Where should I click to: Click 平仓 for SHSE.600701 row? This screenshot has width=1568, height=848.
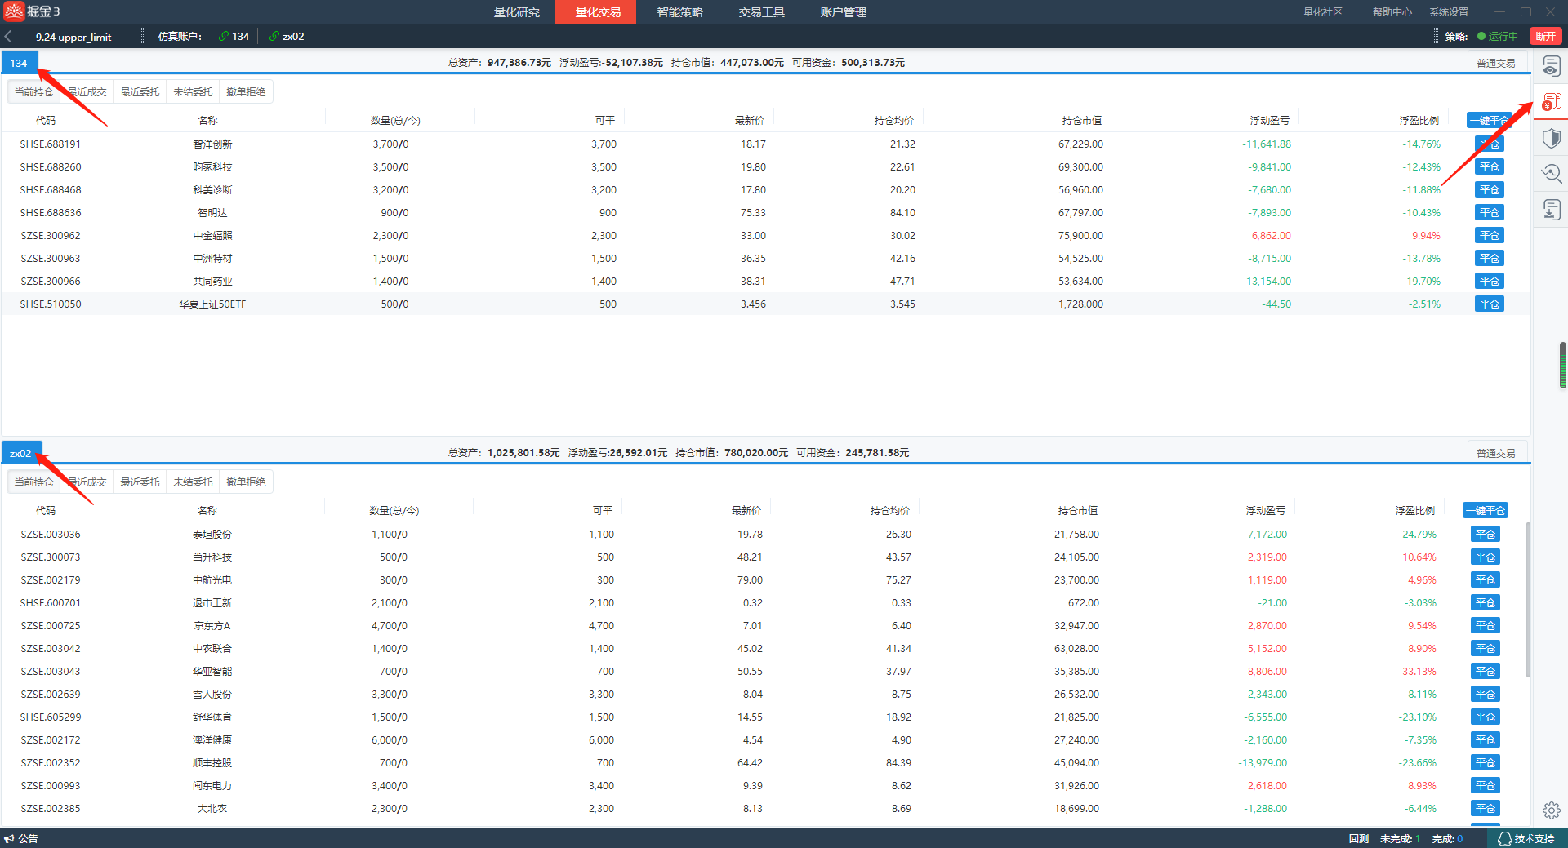click(1485, 603)
